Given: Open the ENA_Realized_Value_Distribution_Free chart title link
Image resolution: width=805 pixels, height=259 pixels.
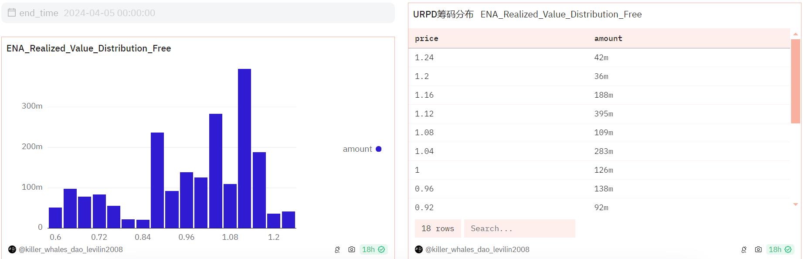Looking at the screenshot, I should pyautogui.click(x=88, y=48).
